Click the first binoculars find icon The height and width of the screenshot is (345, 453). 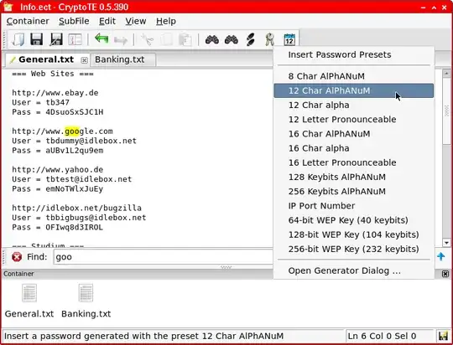pyautogui.click(x=211, y=39)
